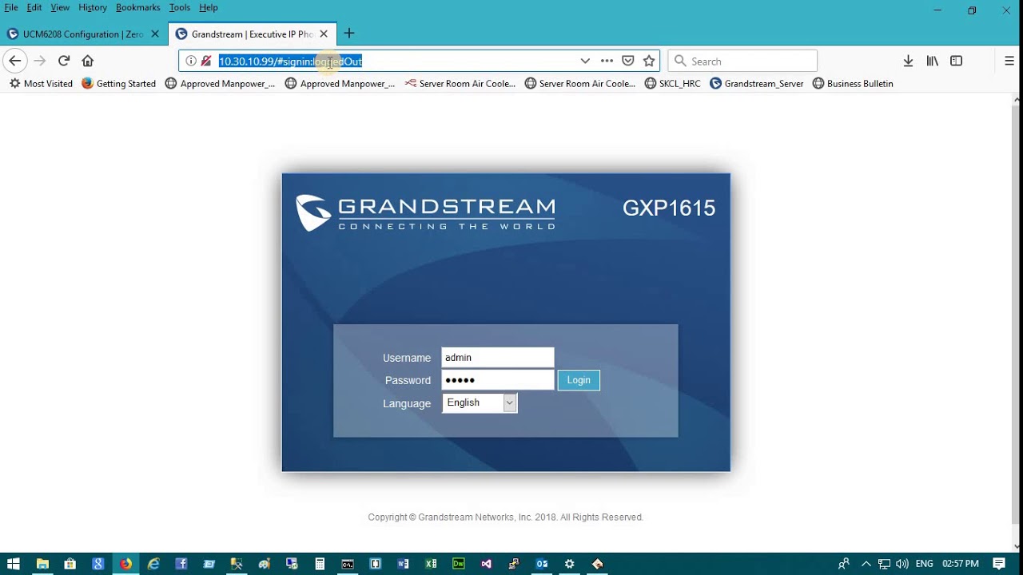Toggle the sidebar view icon
The height and width of the screenshot is (575, 1023).
click(x=956, y=61)
